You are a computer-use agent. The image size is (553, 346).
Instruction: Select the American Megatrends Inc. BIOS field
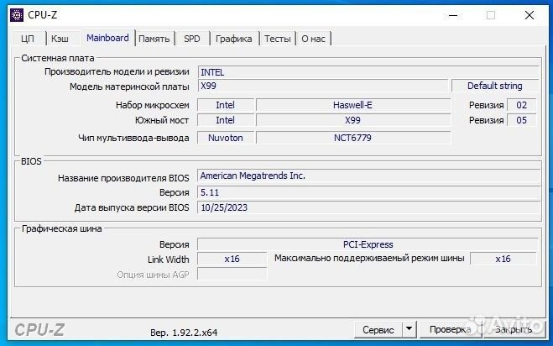367,176
